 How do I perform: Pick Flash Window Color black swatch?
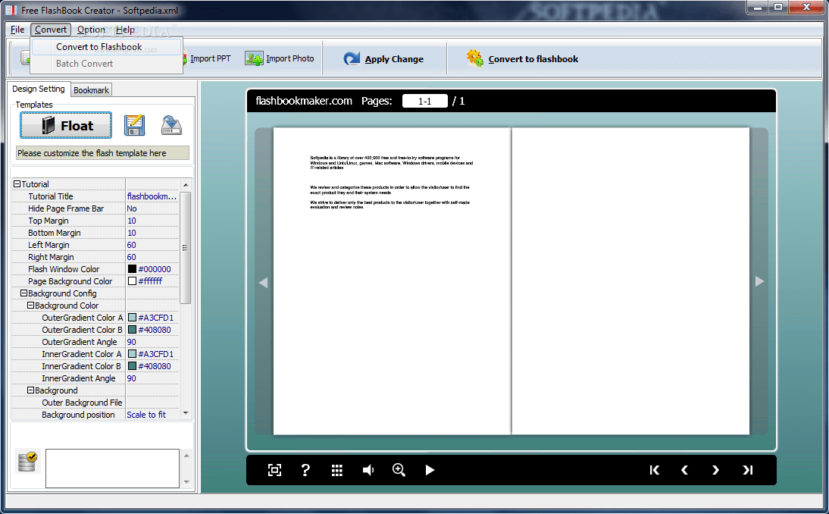coord(132,269)
